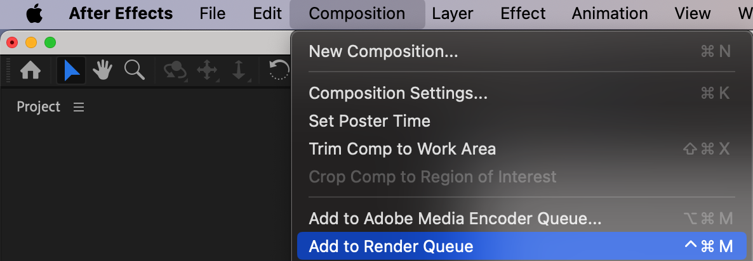Image resolution: width=753 pixels, height=261 pixels.
Task: Open the Apple menu
Action: click(34, 13)
